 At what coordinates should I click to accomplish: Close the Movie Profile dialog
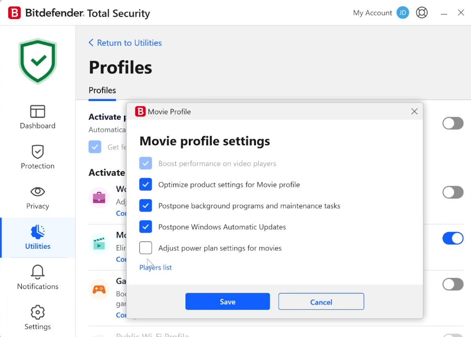414,112
